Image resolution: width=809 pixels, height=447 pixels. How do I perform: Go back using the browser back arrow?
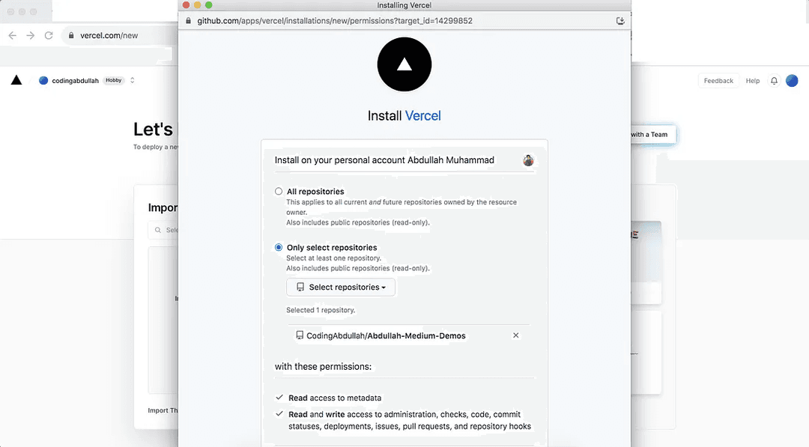tap(12, 35)
